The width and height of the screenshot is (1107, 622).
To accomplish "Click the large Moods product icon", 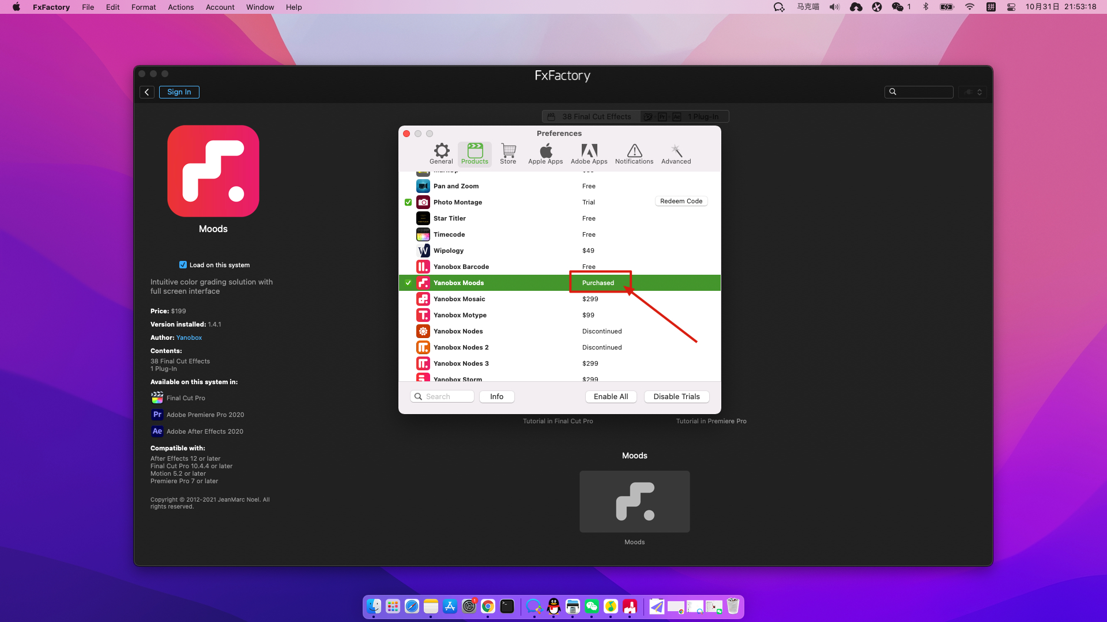I will click(213, 171).
